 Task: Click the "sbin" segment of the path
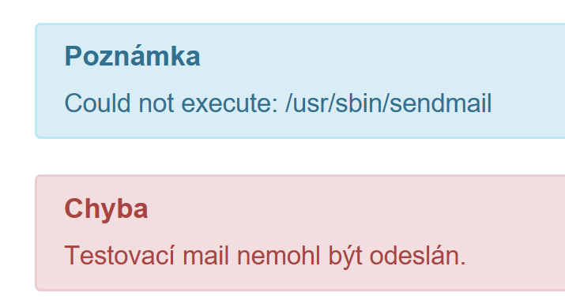click(362, 103)
